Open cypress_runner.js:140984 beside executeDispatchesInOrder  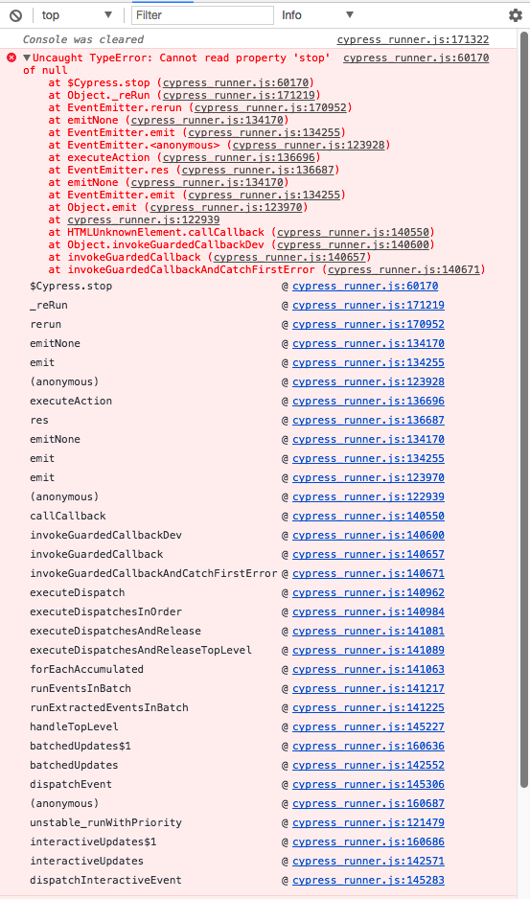368,611
